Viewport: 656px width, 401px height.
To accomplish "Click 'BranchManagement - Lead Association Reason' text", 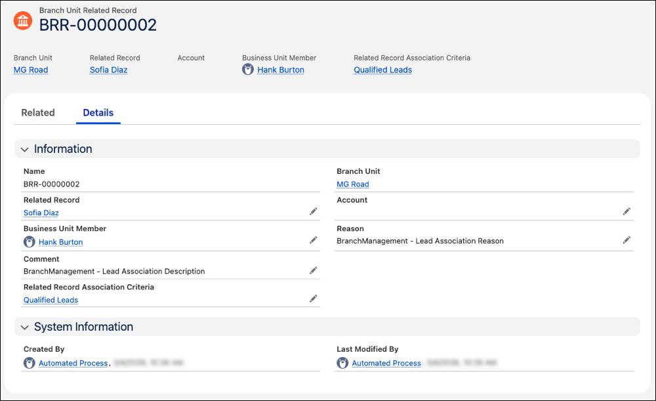I will point(420,241).
